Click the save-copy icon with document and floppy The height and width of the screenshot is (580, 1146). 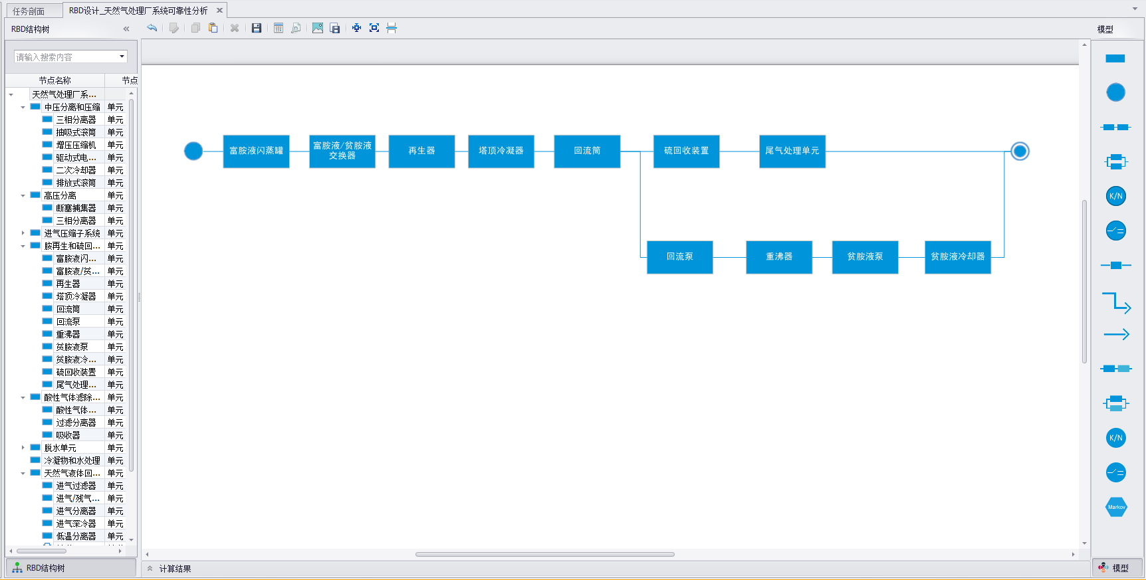(335, 28)
